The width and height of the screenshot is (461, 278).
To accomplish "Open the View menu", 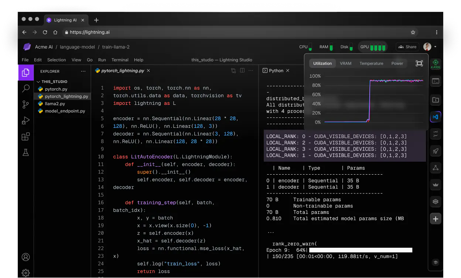I will [76, 60].
